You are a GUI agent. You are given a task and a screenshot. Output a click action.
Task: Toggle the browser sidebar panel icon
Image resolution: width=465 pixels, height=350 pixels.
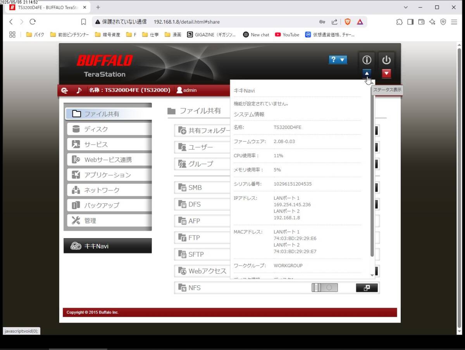pos(410,22)
